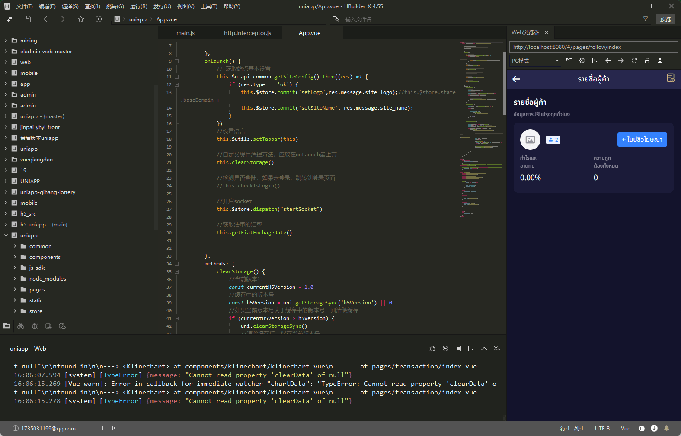Toggle the lock icon in browser toolbar

pyautogui.click(x=647, y=61)
